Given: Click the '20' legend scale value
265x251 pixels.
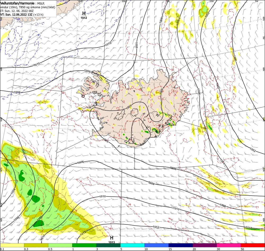Looking at the screenshot, I should coord(194,249).
